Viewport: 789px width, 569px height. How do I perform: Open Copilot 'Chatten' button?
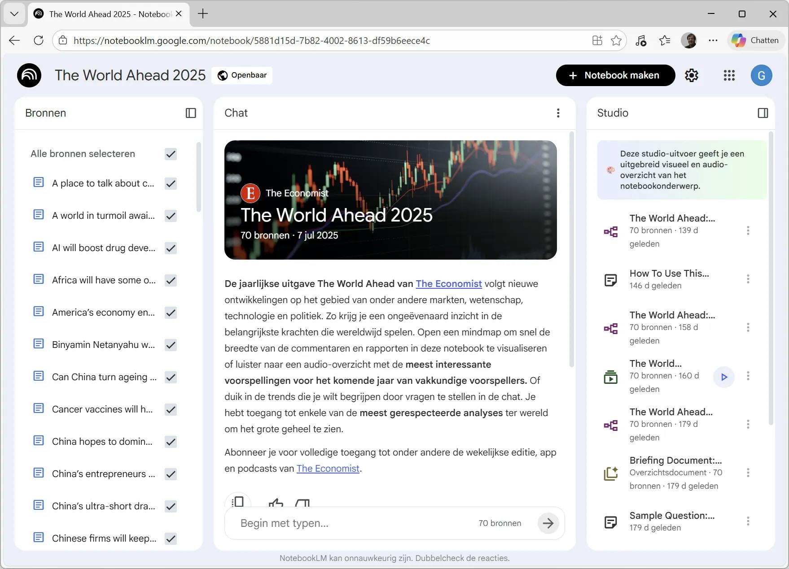[755, 40]
